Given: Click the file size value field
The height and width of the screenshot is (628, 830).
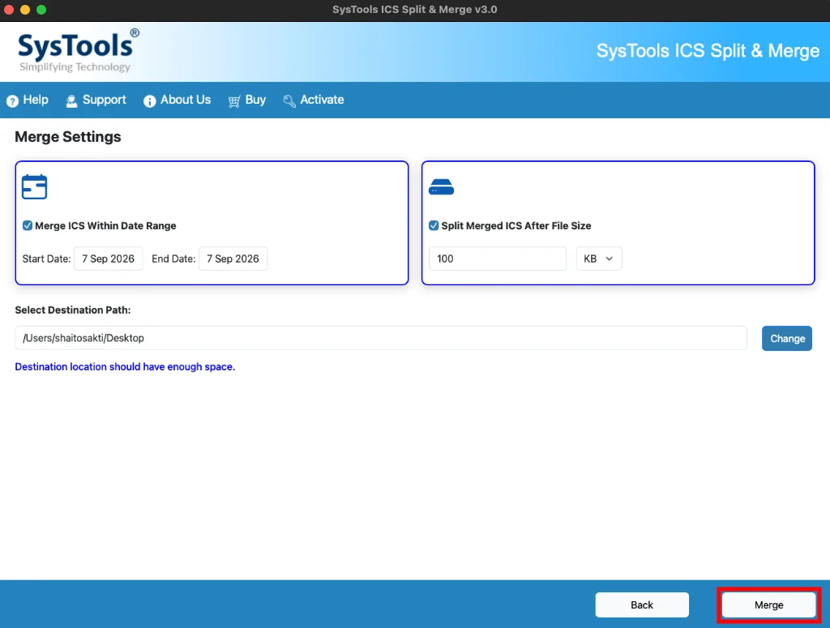Looking at the screenshot, I should pyautogui.click(x=498, y=258).
